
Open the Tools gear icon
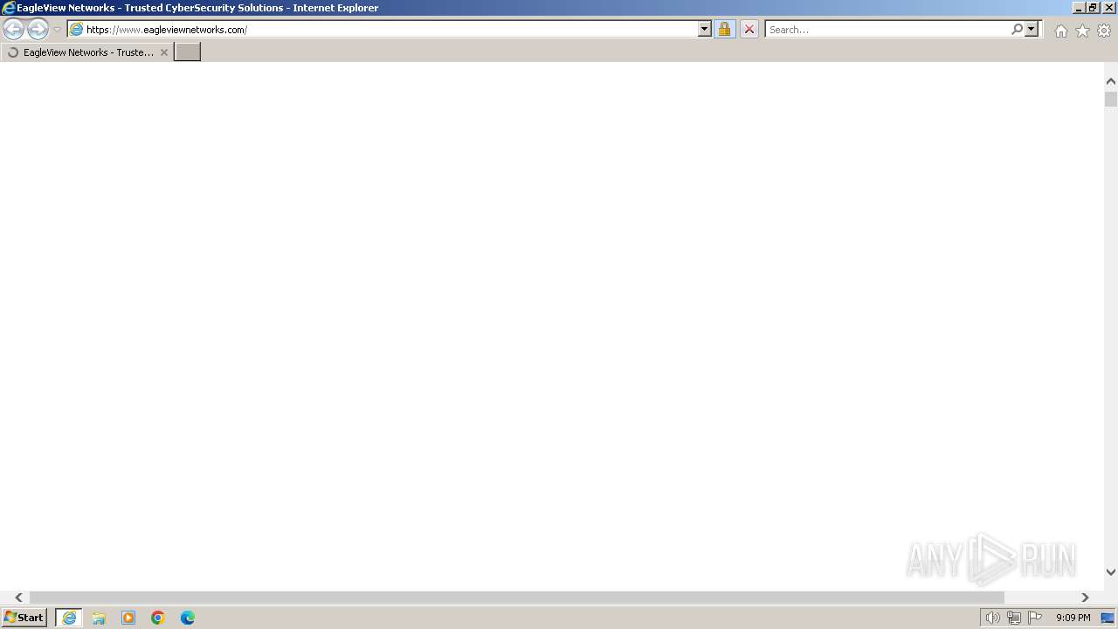coord(1104,31)
